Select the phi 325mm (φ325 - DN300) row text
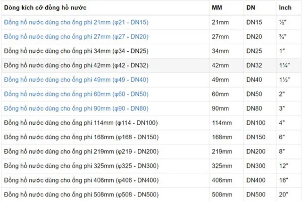302x201 pixels. coord(81,166)
